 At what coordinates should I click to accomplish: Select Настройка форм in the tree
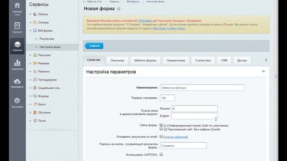pyautogui.click(x=50, y=47)
